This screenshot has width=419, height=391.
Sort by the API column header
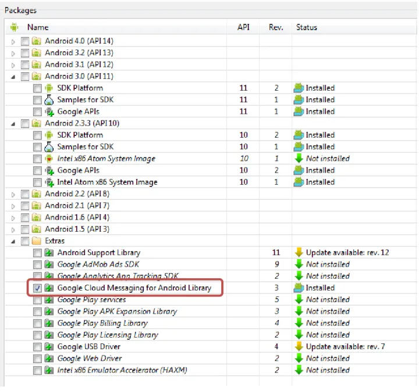243,27
